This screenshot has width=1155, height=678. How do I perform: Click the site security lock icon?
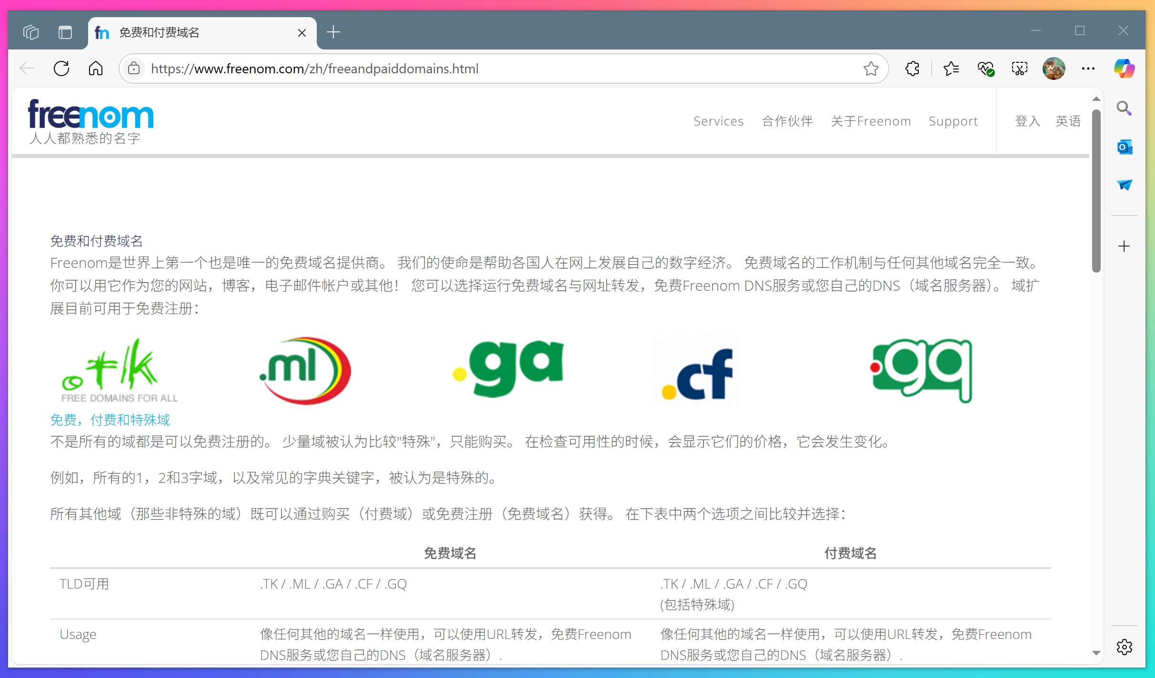coord(134,68)
